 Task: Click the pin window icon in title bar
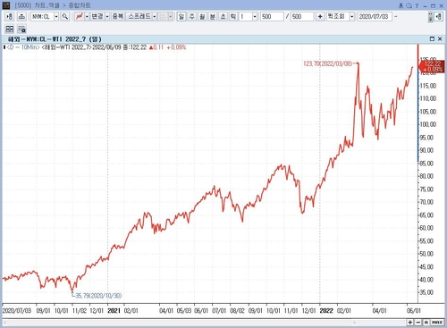(401, 5)
